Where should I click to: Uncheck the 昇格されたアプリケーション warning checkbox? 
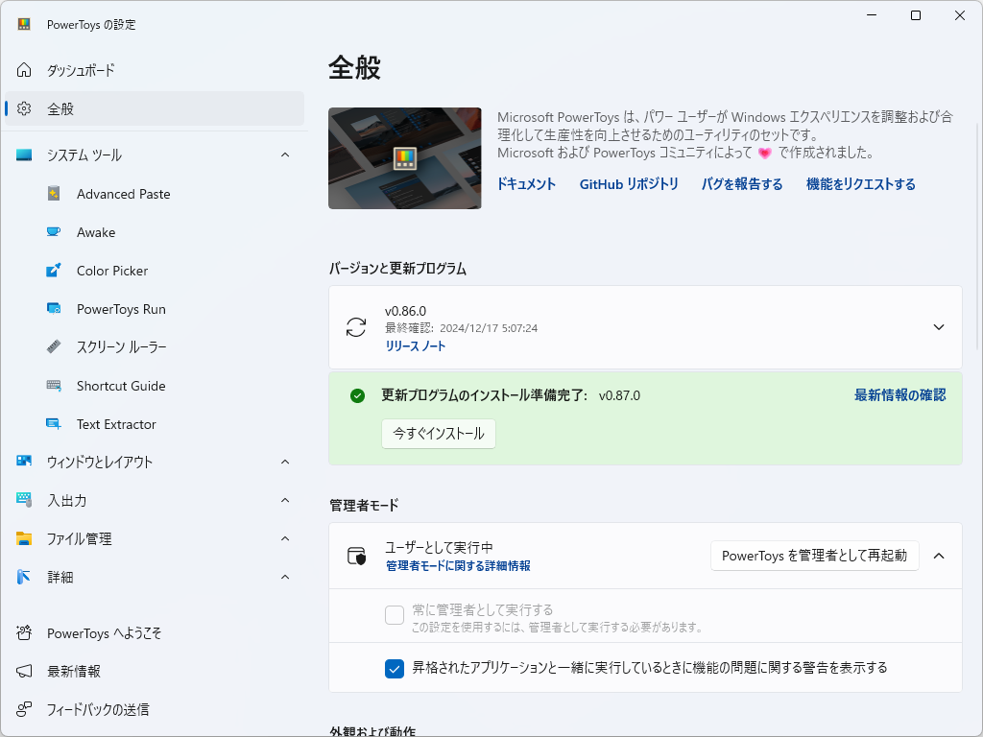pyautogui.click(x=394, y=669)
